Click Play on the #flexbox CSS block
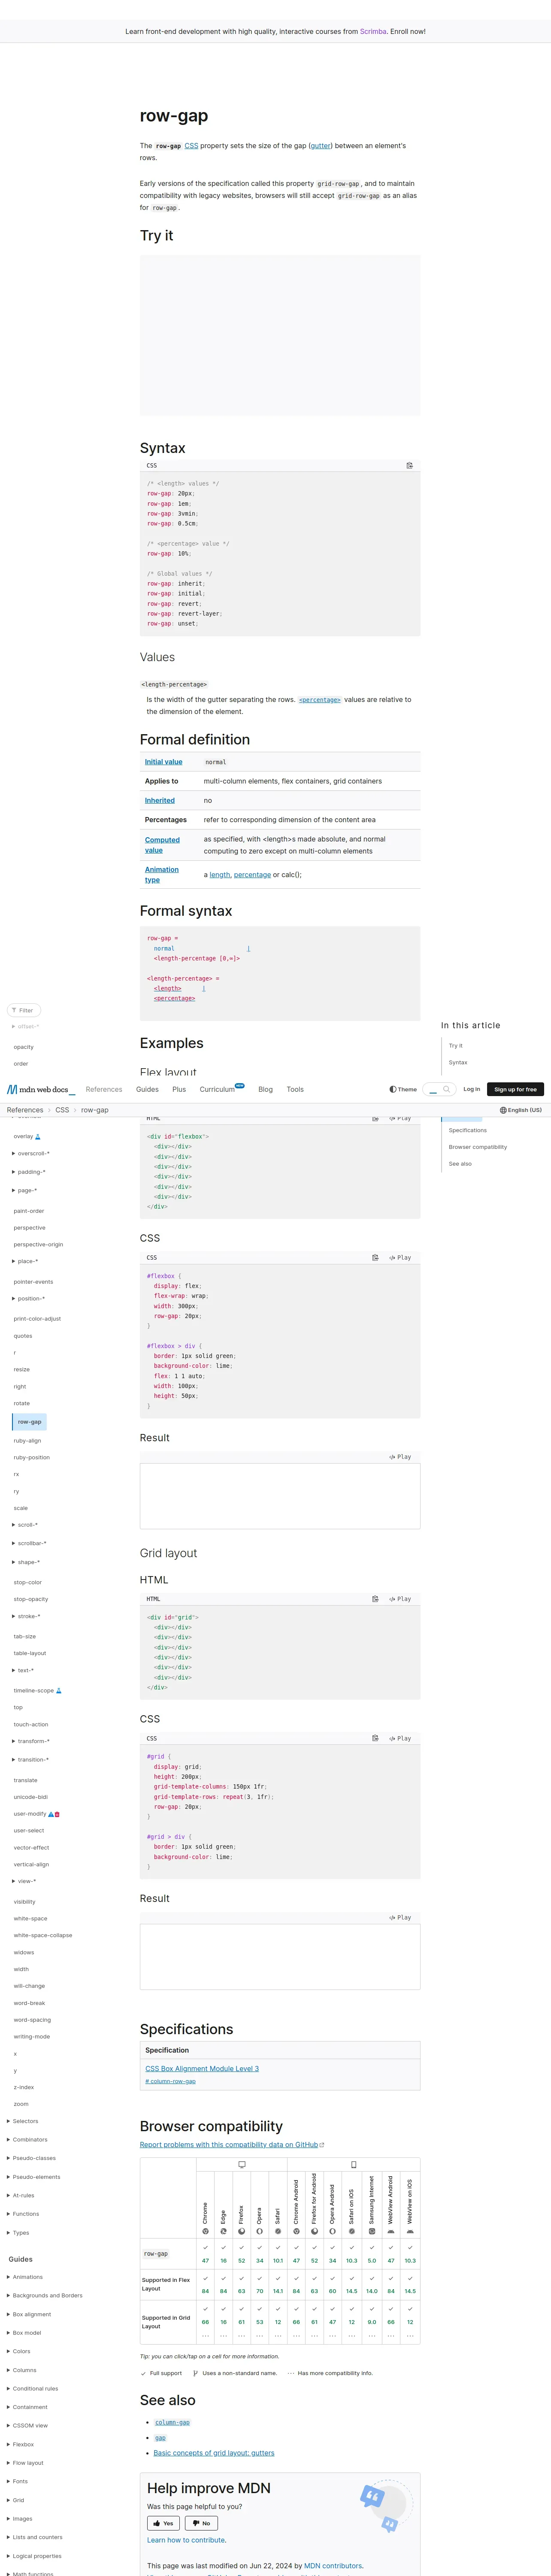 pyautogui.click(x=400, y=1257)
